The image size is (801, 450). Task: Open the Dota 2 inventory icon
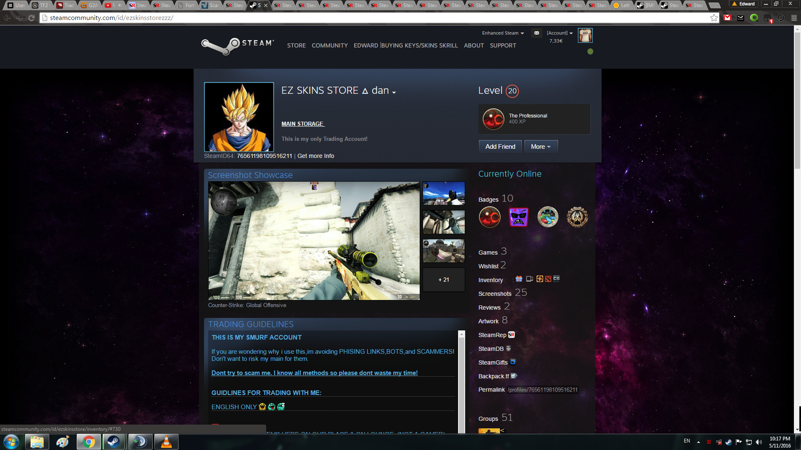(548, 279)
